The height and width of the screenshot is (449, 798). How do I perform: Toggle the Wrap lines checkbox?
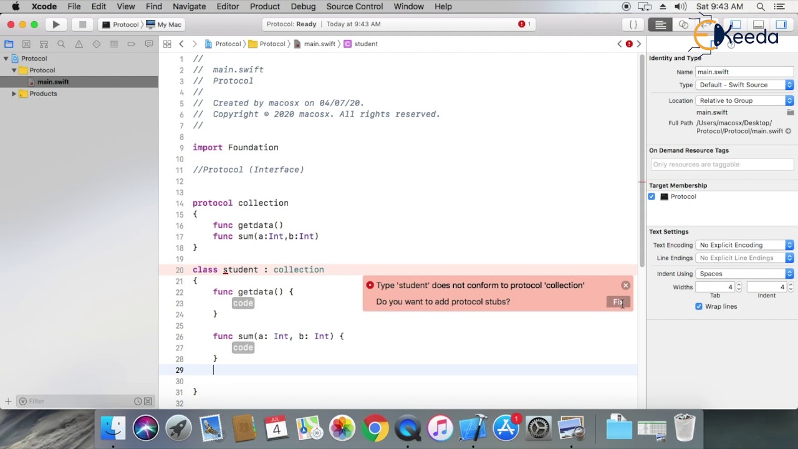click(699, 306)
